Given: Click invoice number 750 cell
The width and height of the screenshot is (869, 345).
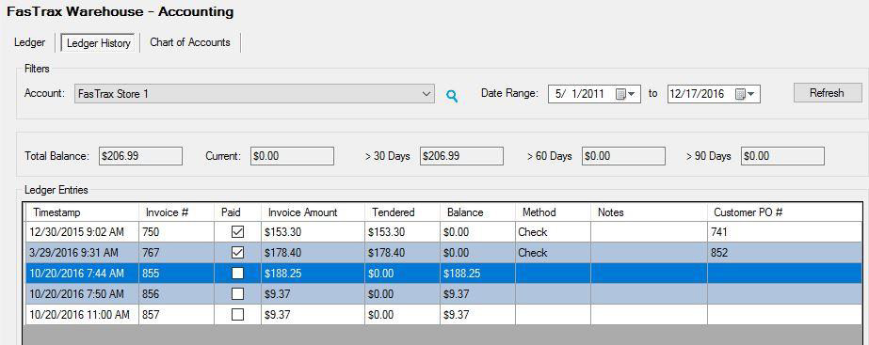Looking at the screenshot, I should pos(176,232).
